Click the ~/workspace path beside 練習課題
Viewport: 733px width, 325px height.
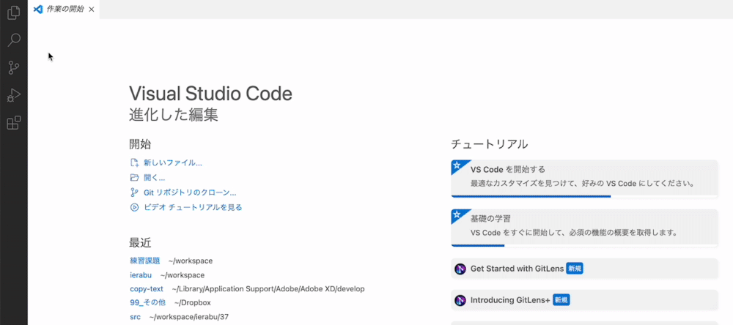(x=191, y=261)
